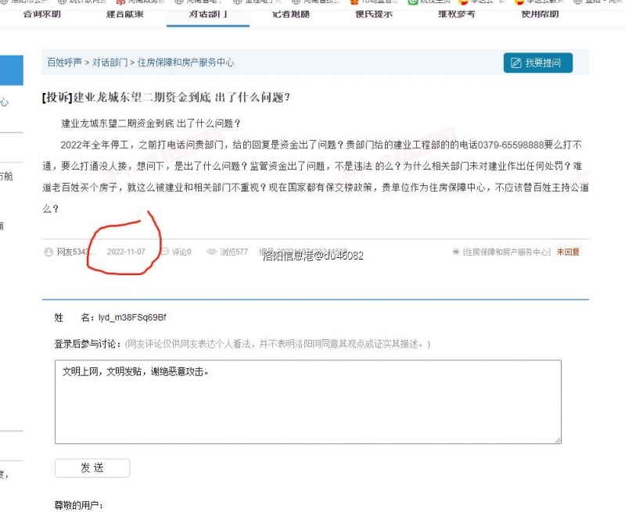Click the eye icon beside 浏览577
This screenshot has height=512, width=625.
212,252
